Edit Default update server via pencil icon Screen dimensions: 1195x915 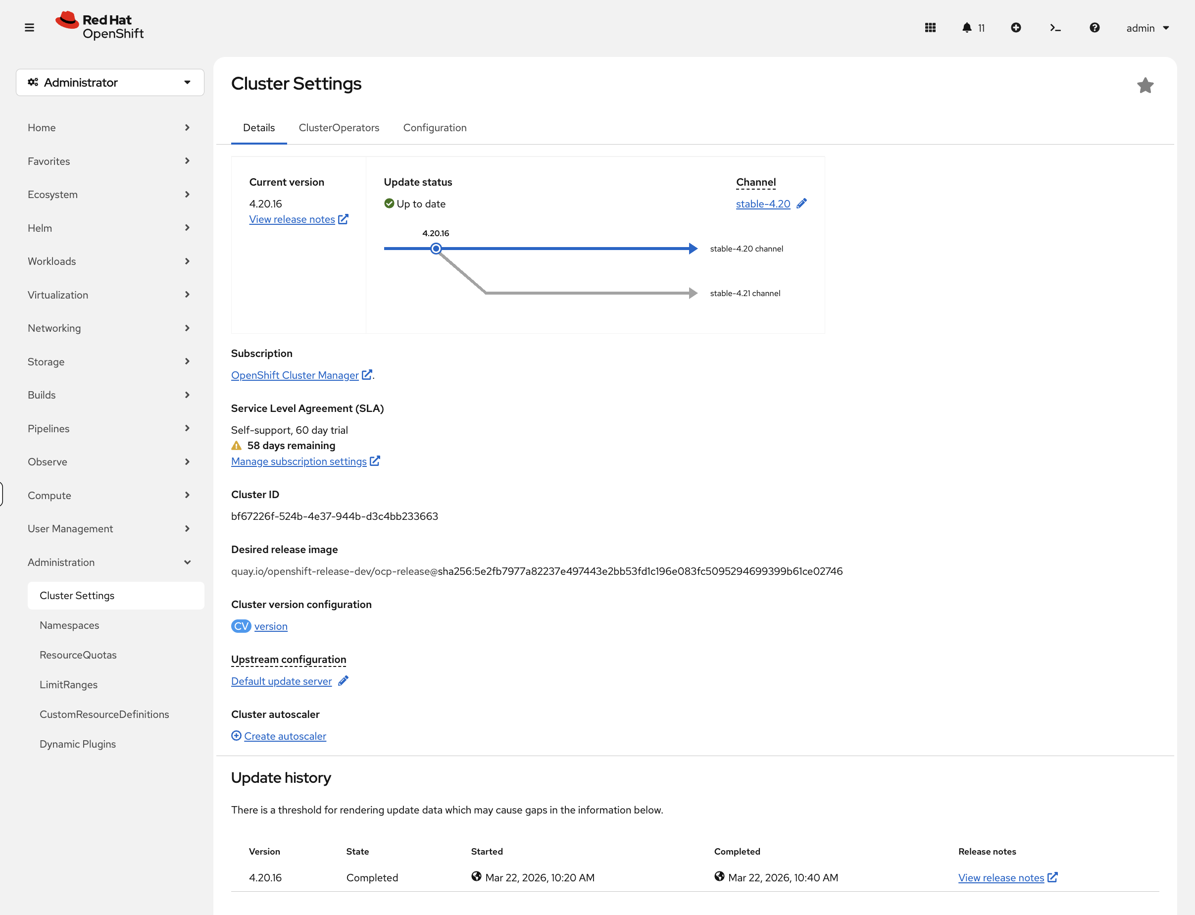coord(344,681)
